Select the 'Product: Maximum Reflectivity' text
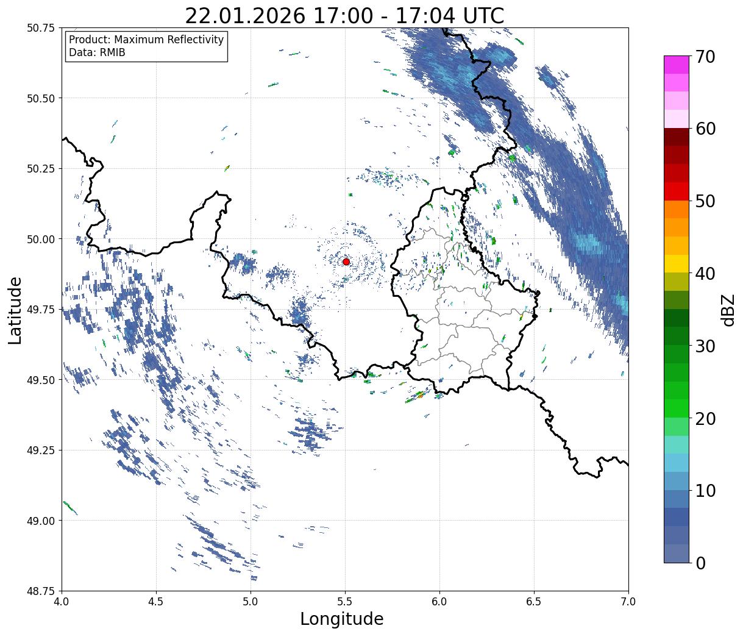Viewport: 743px width, 634px height. click(x=146, y=40)
